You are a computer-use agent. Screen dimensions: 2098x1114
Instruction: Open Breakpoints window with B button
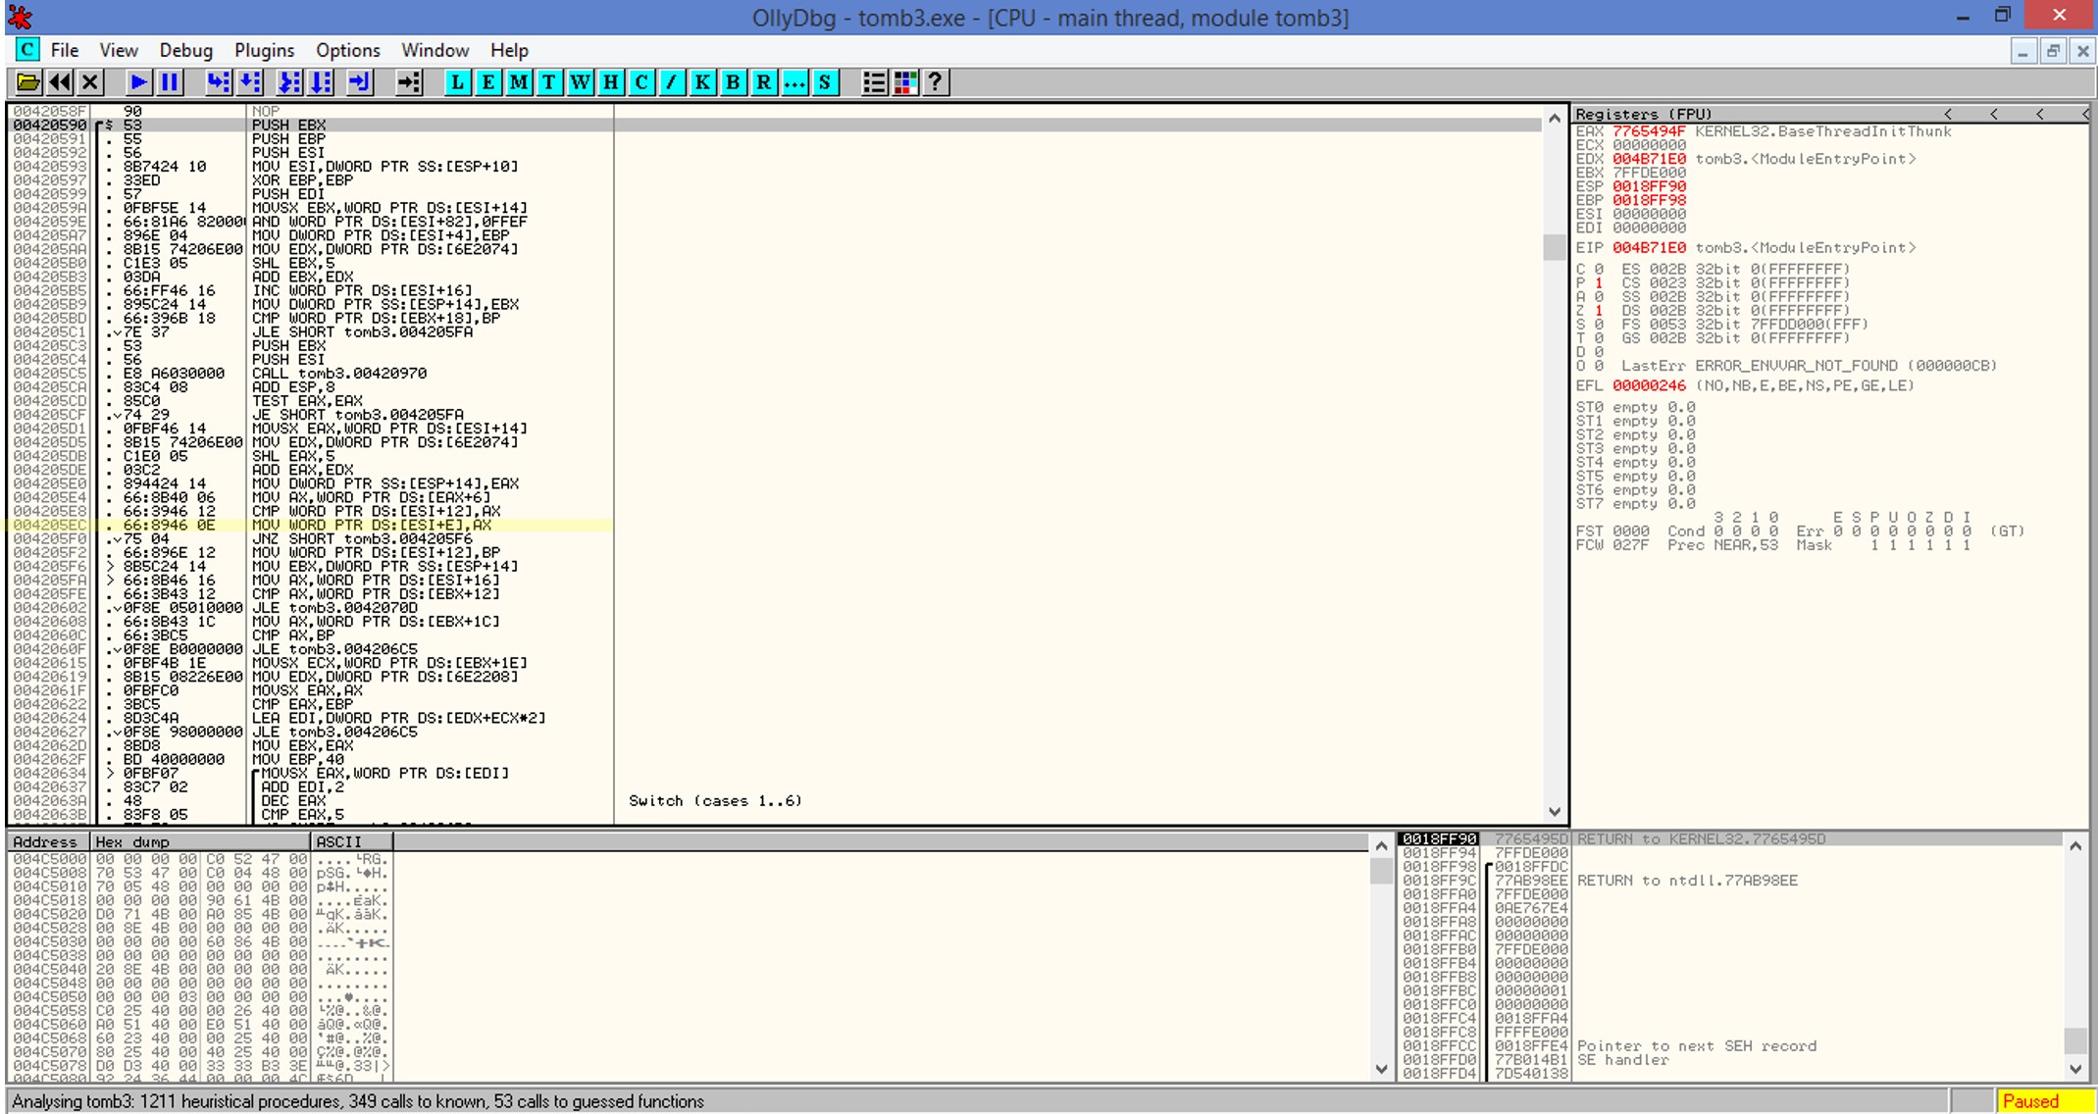point(733,82)
